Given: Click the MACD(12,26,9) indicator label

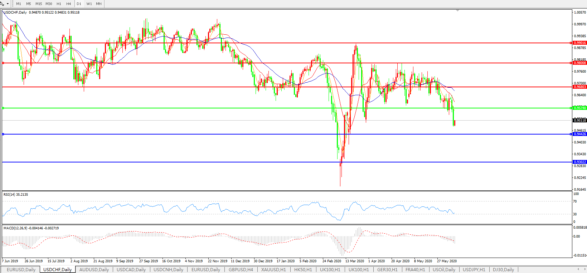Looking at the screenshot, I should 31,228.
